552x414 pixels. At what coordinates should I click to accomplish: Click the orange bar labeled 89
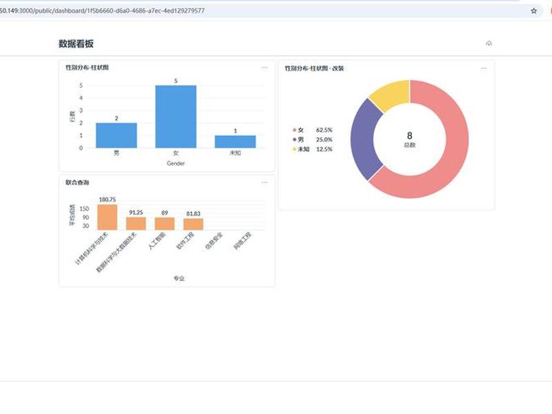click(x=164, y=224)
